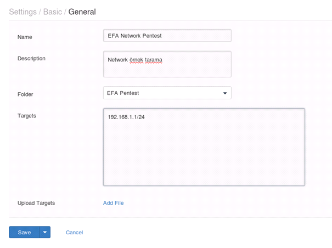The height and width of the screenshot is (248, 332).
Task: Go to Basic in the breadcrumb
Action: [53, 12]
